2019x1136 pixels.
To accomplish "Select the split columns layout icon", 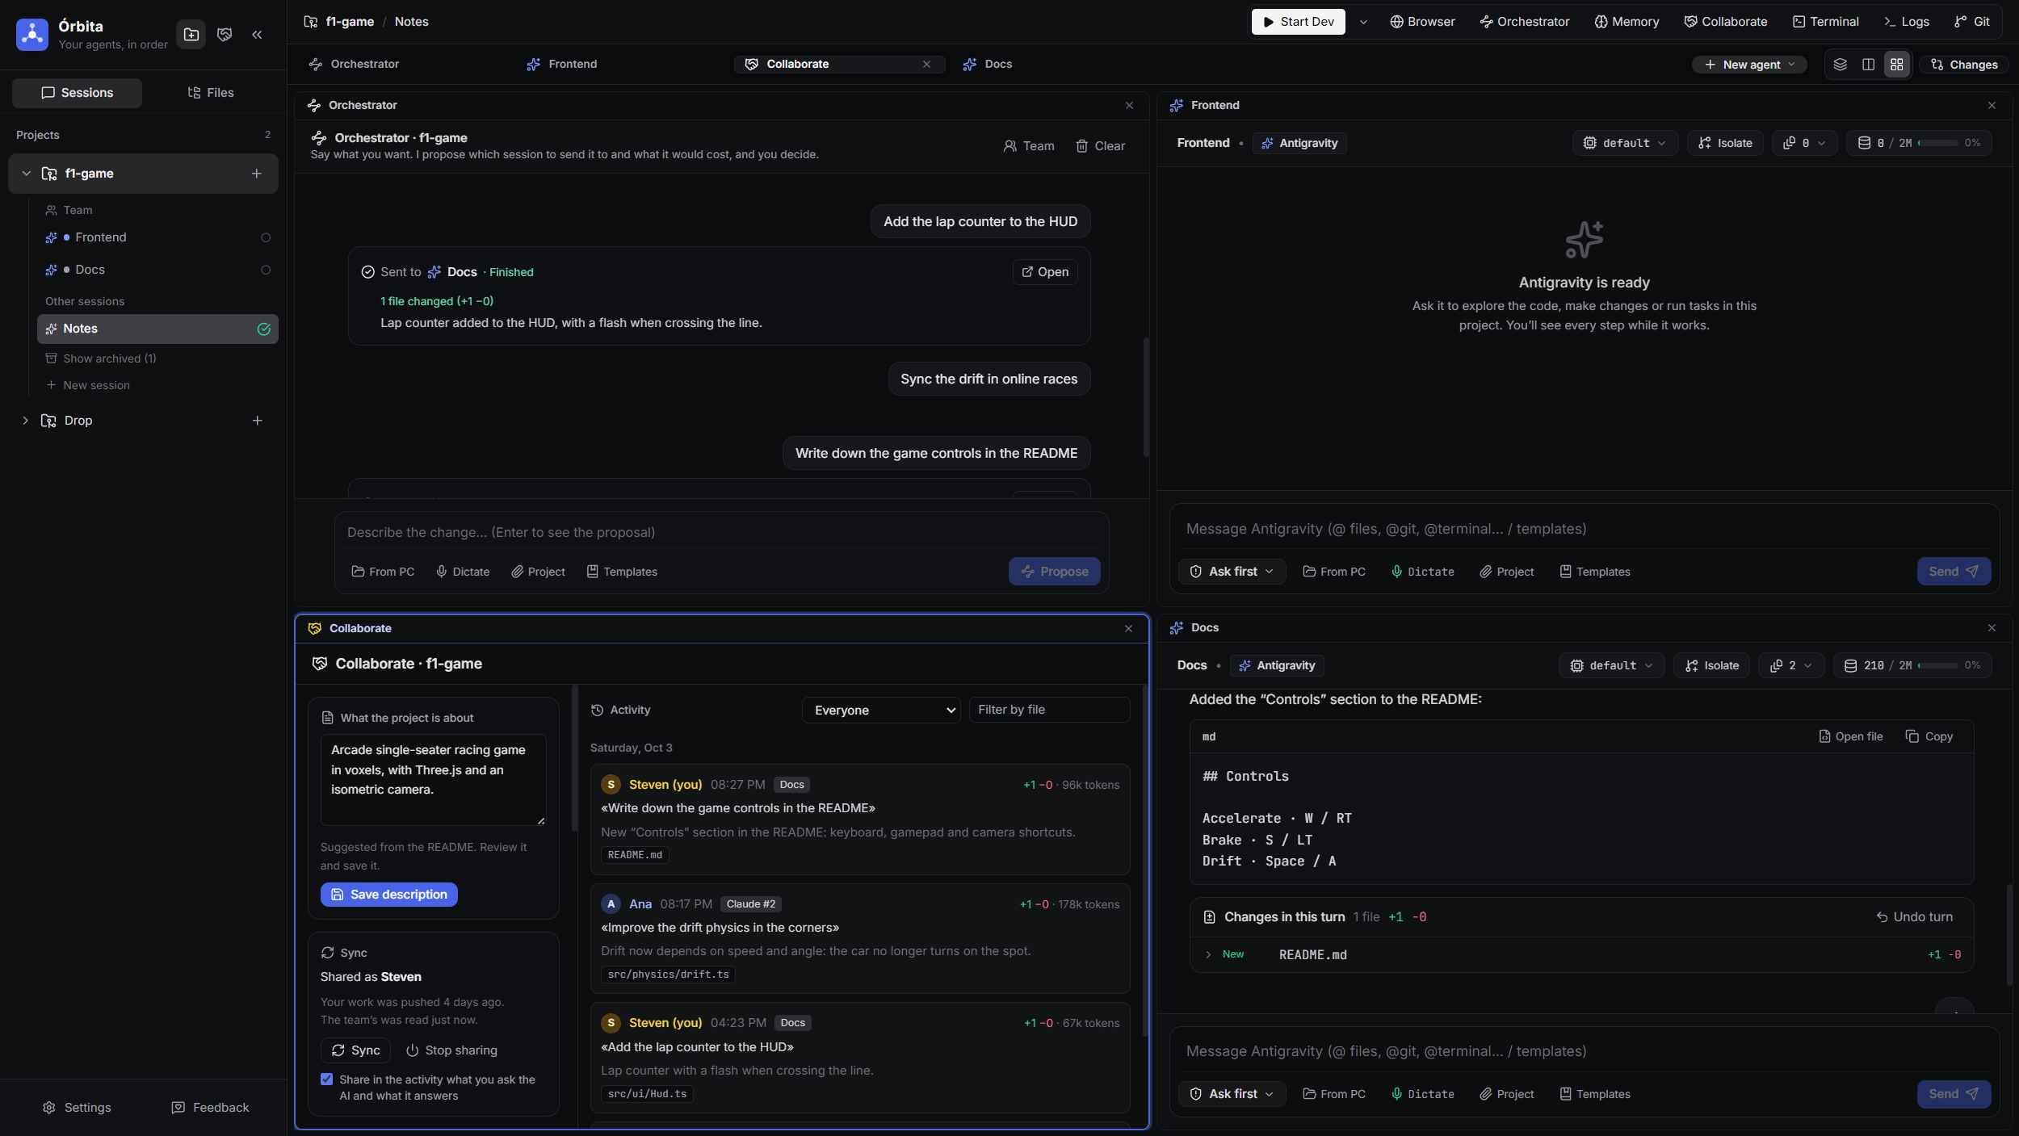I will [1868, 65].
